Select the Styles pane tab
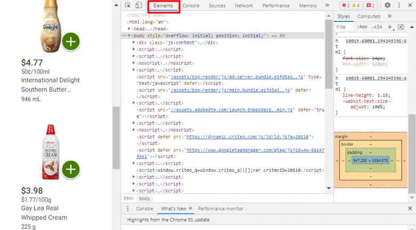The width and height of the screenshot is (416, 230). pyautogui.click(x=343, y=17)
